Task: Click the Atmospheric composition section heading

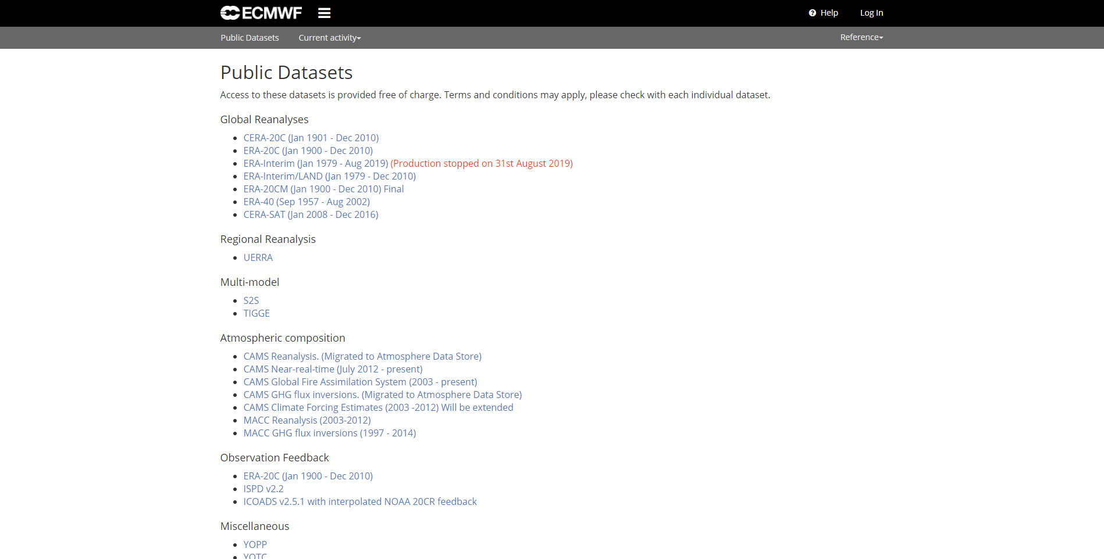Action: click(283, 338)
